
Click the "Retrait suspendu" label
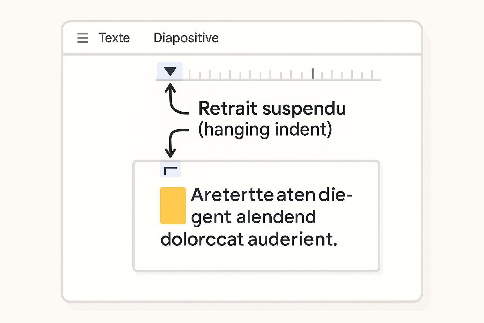[272, 109]
